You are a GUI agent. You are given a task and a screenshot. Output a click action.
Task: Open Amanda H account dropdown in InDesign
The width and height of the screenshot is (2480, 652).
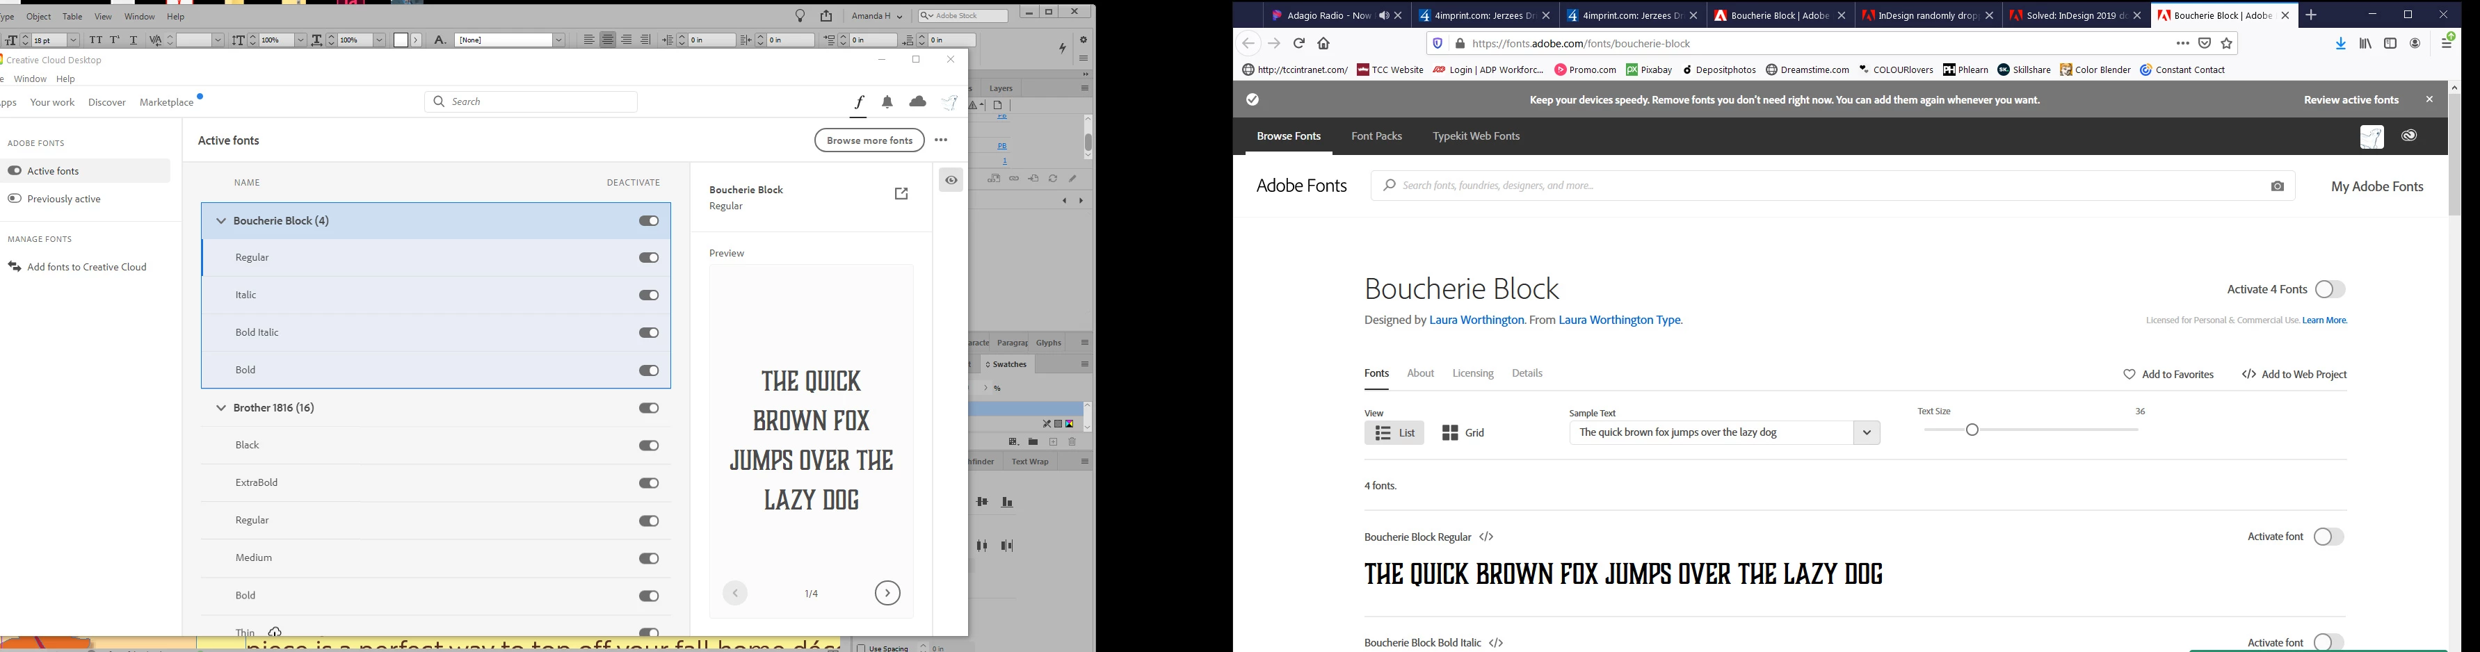coord(877,17)
